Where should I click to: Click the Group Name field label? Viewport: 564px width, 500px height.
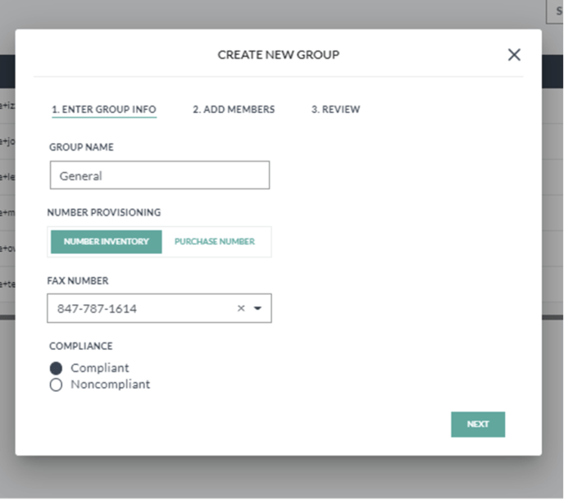(x=81, y=148)
